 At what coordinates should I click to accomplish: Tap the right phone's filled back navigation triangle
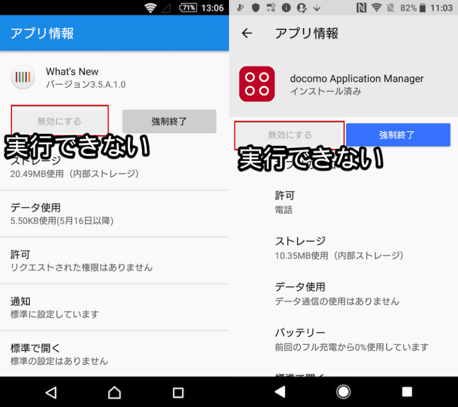coord(280,392)
